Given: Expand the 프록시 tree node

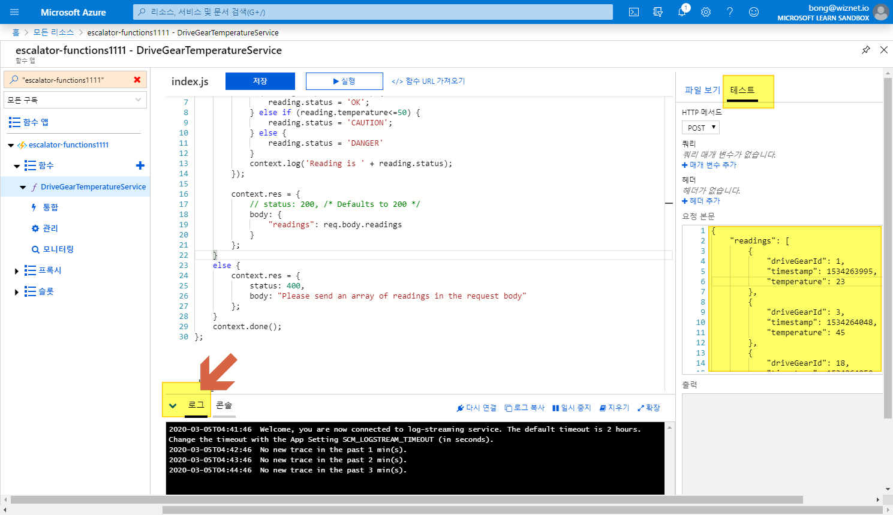Looking at the screenshot, I should [17, 271].
